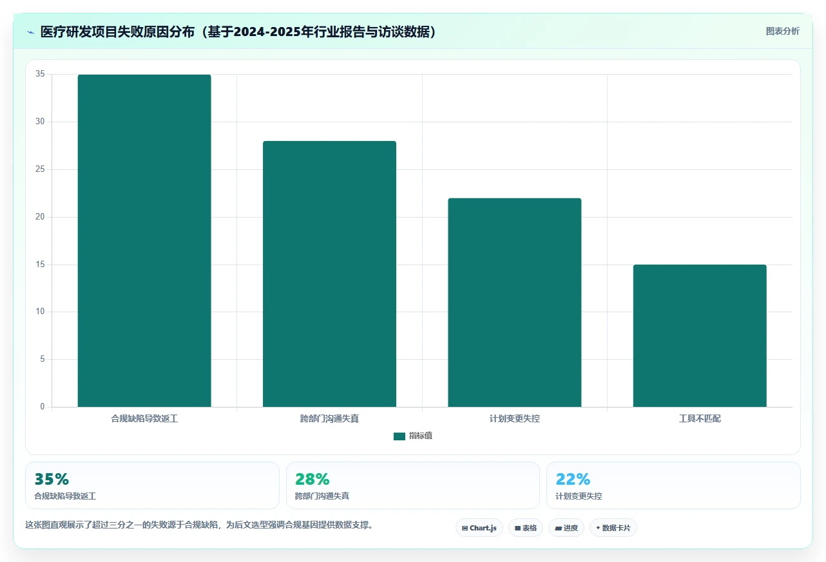The image size is (826, 562).
Task: Click the y-axis value 35
Action: click(x=41, y=75)
